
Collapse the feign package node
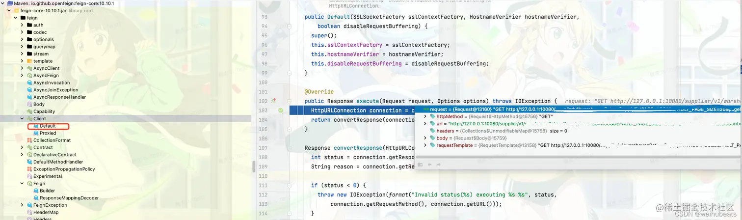[16, 18]
